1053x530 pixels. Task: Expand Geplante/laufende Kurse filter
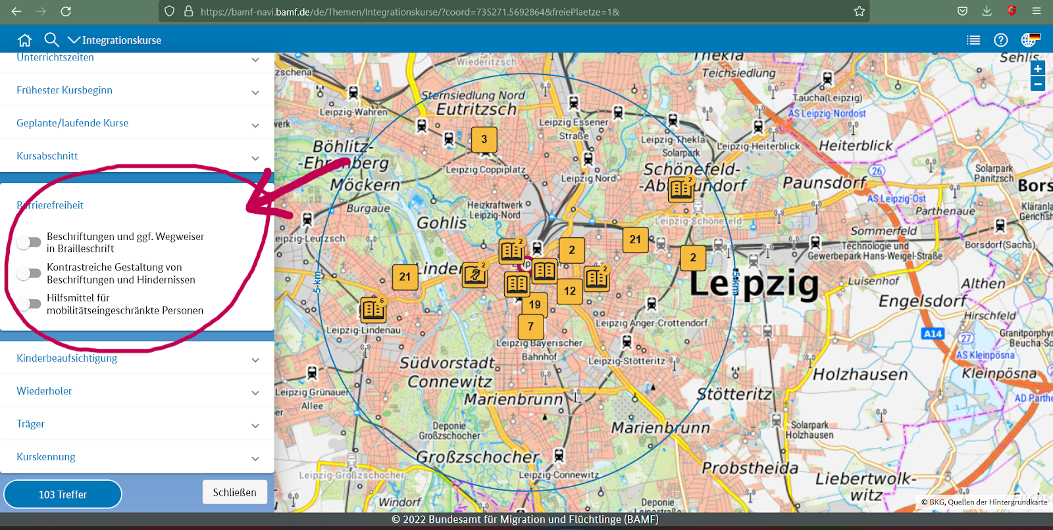click(x=137, y=123)
